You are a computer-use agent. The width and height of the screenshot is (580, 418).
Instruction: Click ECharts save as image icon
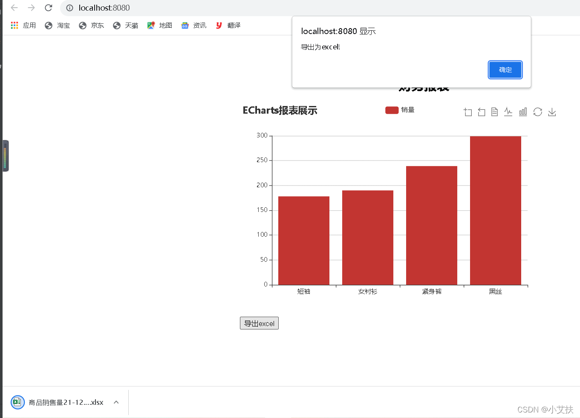(x=552, y=112)
